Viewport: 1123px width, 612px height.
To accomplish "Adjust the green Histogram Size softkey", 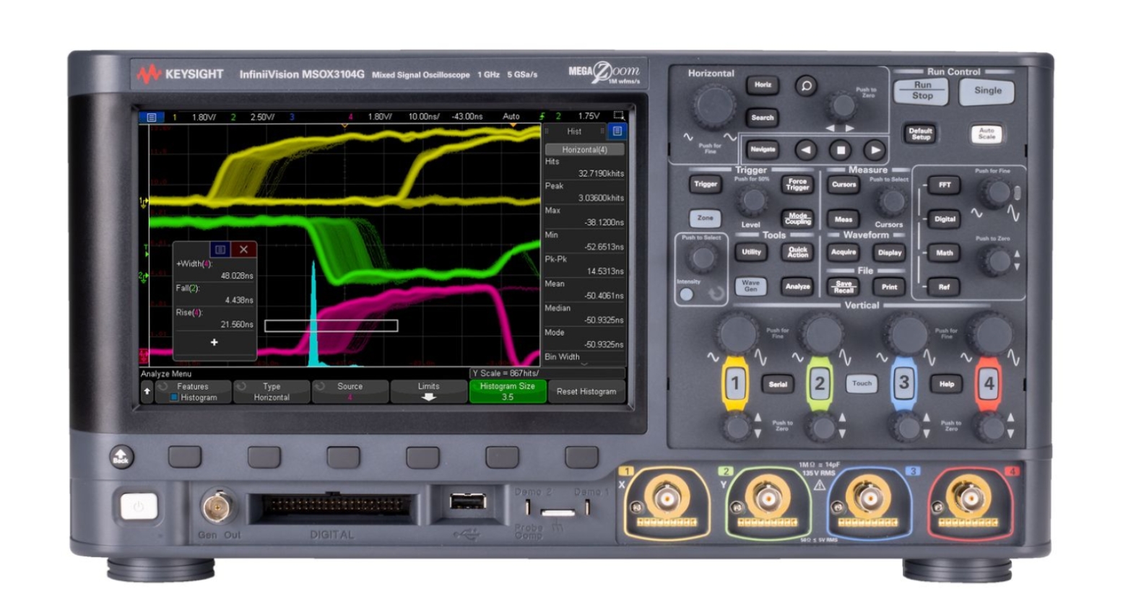I will pyautogui.click(x=508, y=392).
